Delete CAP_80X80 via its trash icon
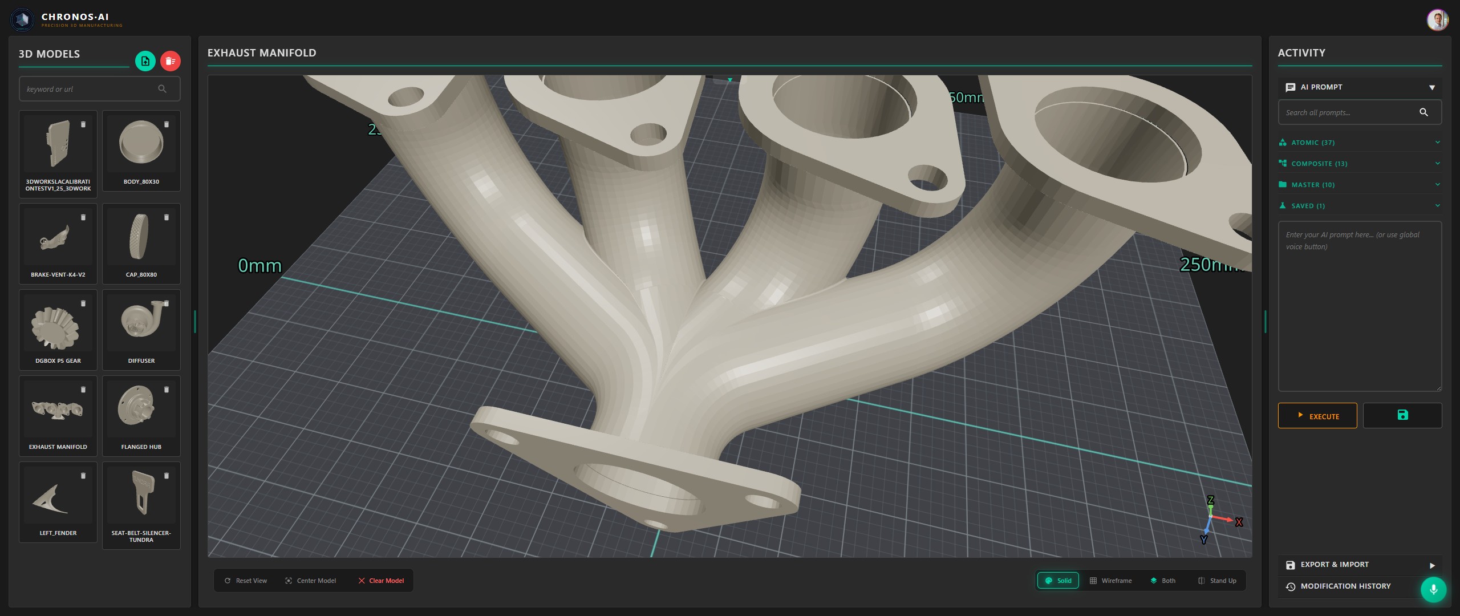This screenshot has width=1460, height=616. pyautogui.click(x=167, y=217)
